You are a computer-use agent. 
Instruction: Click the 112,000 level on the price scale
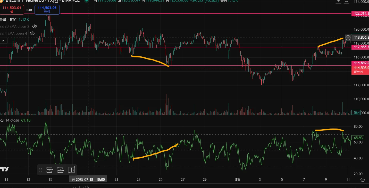[x=361, y=85]
